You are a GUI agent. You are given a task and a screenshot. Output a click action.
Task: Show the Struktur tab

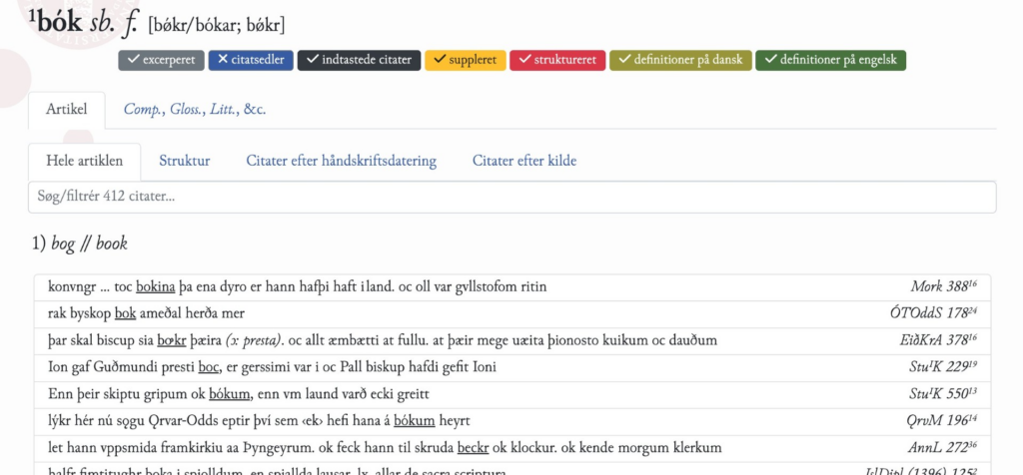pyautogui.click(x=184, y=161)
